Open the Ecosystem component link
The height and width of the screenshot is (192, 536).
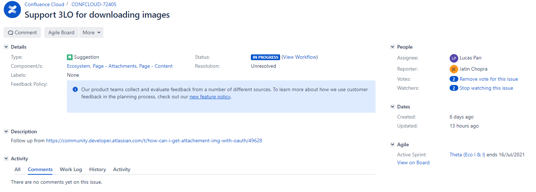tap(78, 66)
